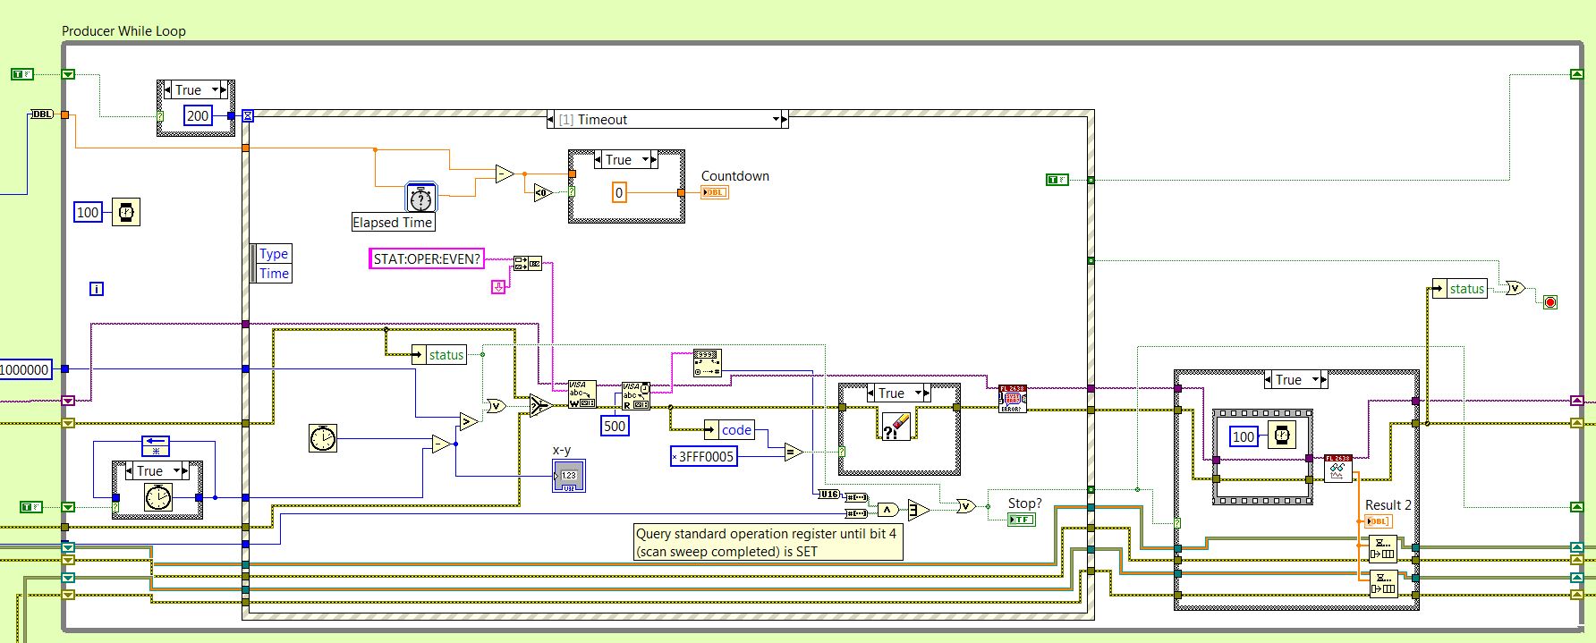
Task: Select the Equal comparison node after code
Action: click(x=793, y=452)
